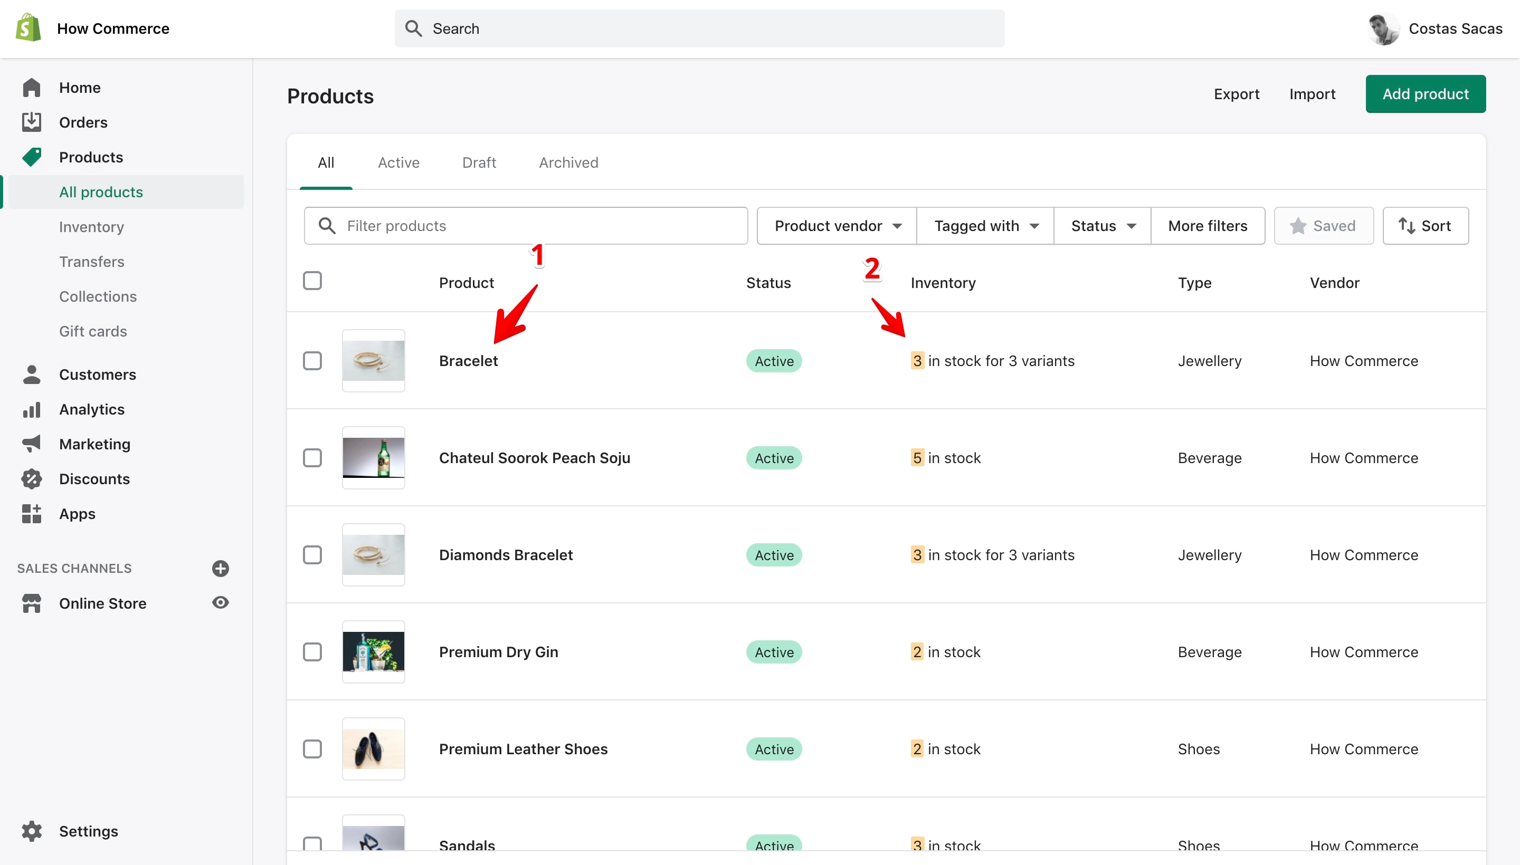
Task: Click the star icon in Saved button
Action: 1298,226
